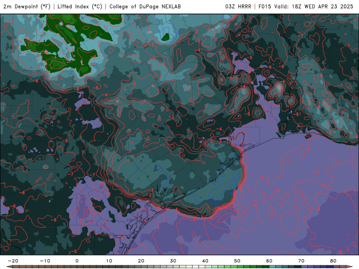Click the -20 label on the color scale
Viewport: 359px width, 269px height.
pyautogui.click(x=13, y=261)
